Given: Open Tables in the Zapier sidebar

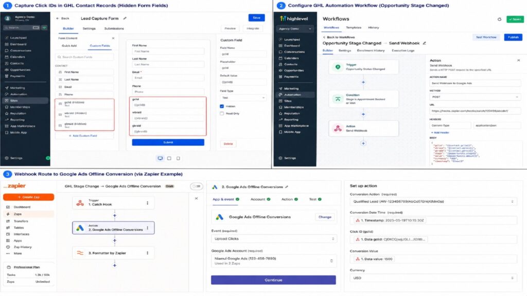Looking at the screenshot, I should pyautogui.click(x=19, y=228).
